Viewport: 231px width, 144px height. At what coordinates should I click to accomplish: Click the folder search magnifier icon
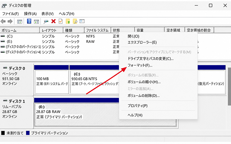(x=75, y=21)
